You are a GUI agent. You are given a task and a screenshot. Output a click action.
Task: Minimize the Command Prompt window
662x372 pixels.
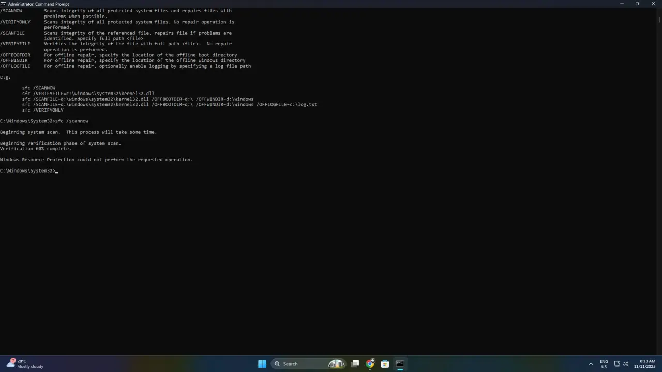pos(622,4)
